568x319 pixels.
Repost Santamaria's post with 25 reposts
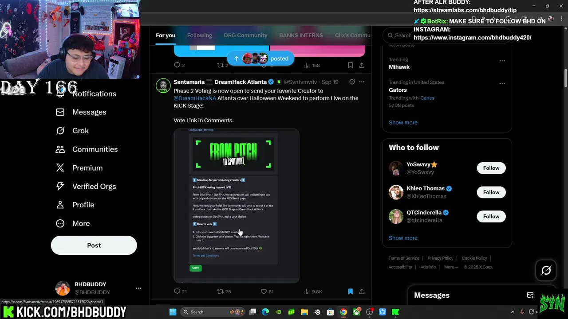point(224,292)
